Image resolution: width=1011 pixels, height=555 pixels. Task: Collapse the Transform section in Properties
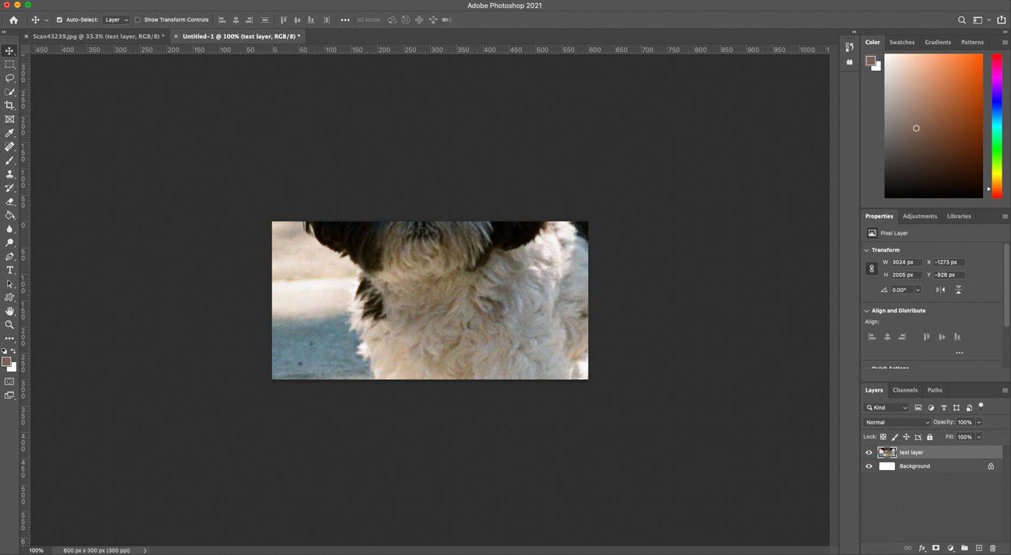click(866, 250)
